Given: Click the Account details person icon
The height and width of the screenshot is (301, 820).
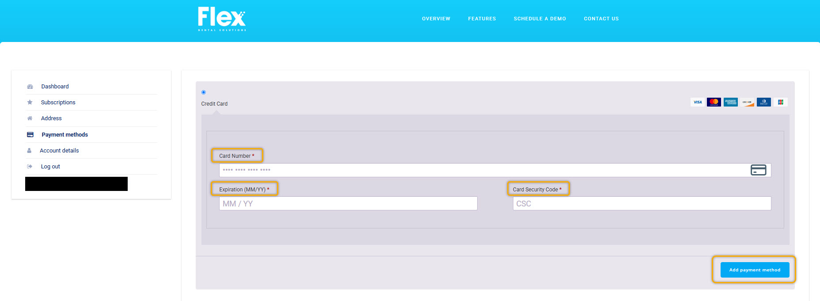Looking at the screenshot, I should [29, 151].
